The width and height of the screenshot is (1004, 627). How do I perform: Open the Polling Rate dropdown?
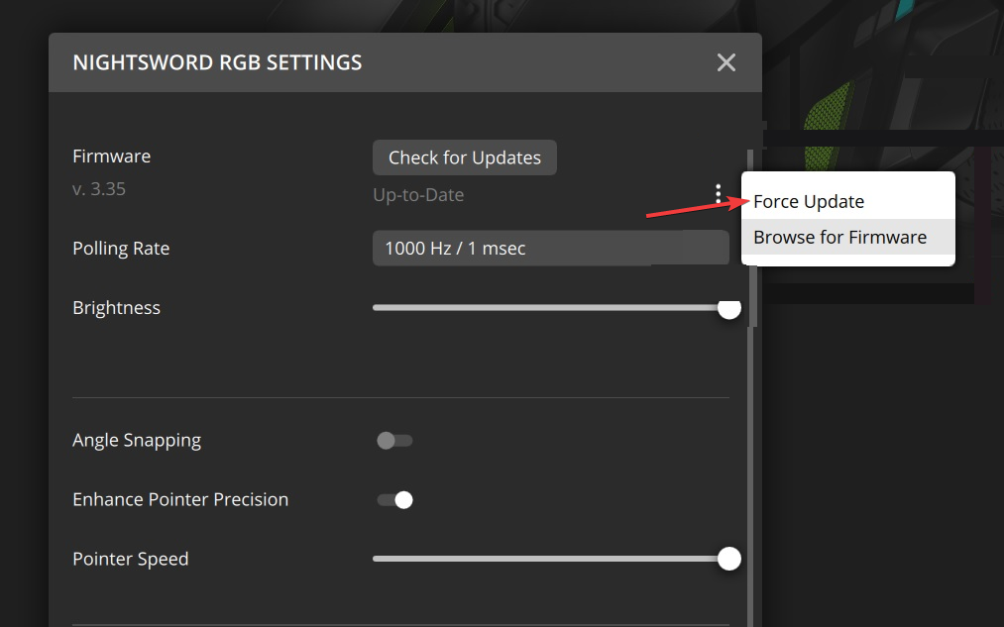551,248
